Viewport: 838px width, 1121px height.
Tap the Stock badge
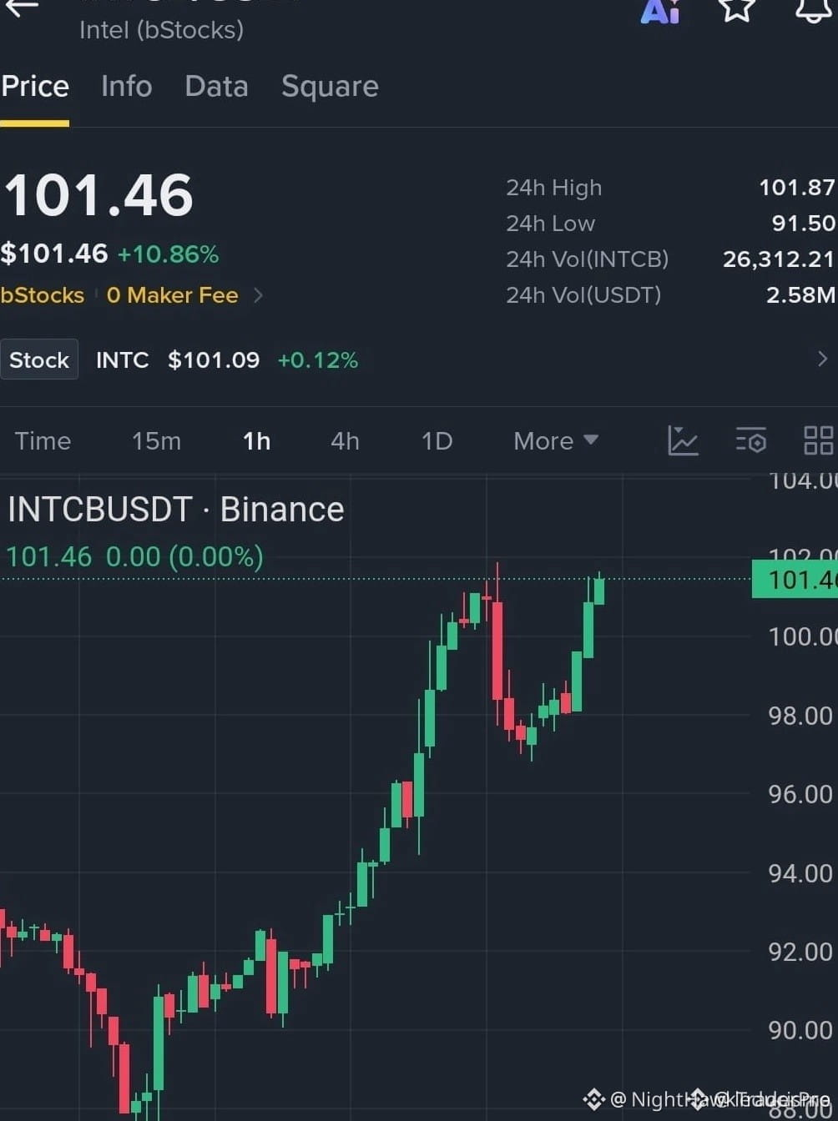[x=39, y=359]
